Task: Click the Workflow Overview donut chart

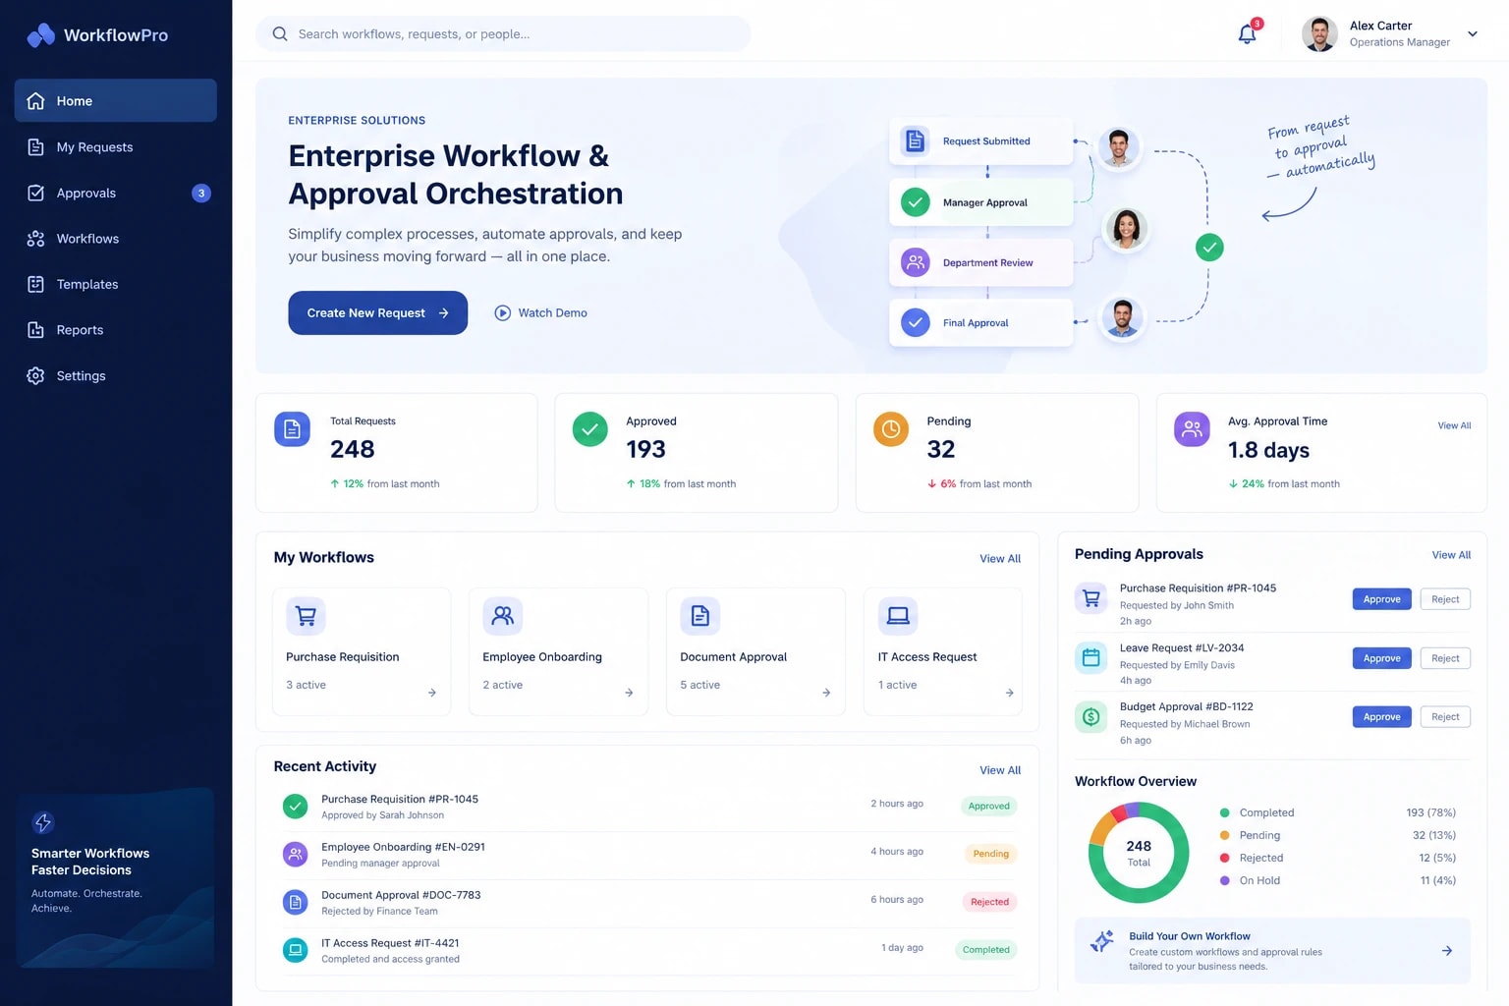Action: tap(1139, 853)
